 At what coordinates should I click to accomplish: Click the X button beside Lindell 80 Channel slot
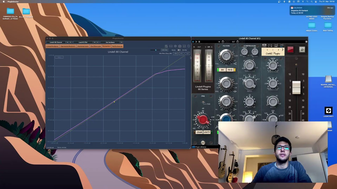pyautogui.click(x=71, y=42)
